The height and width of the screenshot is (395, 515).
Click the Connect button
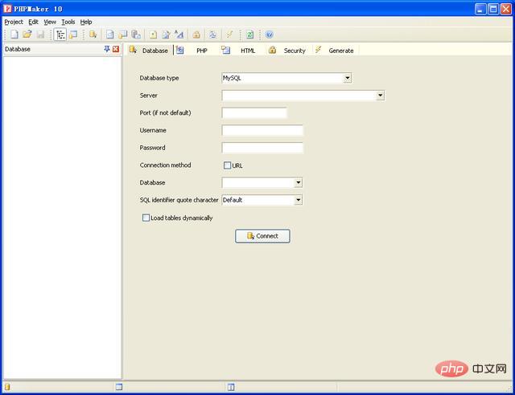262,236
